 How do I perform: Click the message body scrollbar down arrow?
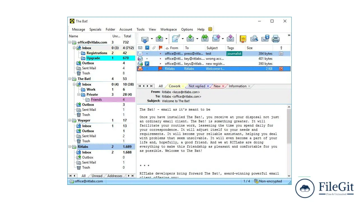[x=289, y=176]
